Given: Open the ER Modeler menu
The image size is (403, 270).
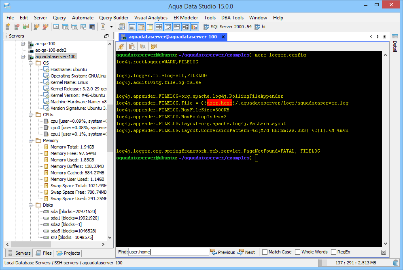Looking at the screenshot, I should (186, 18).
